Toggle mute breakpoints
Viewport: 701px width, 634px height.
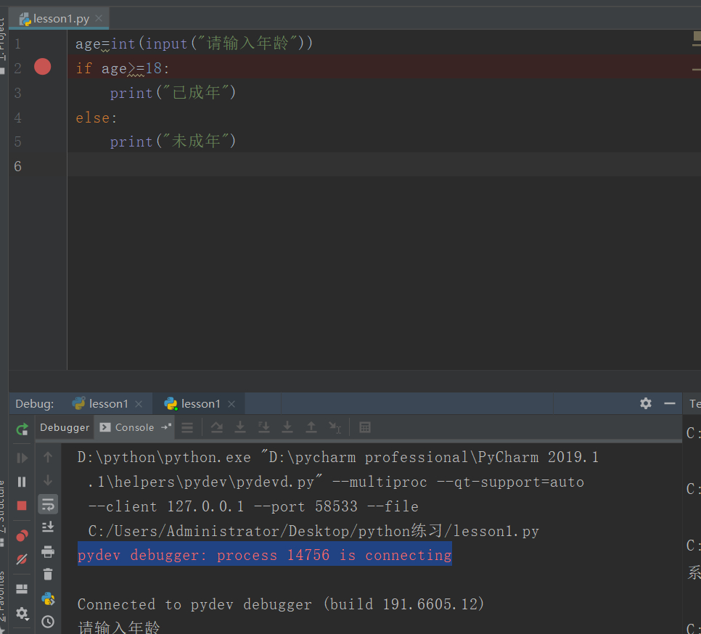tap(22, 559)
